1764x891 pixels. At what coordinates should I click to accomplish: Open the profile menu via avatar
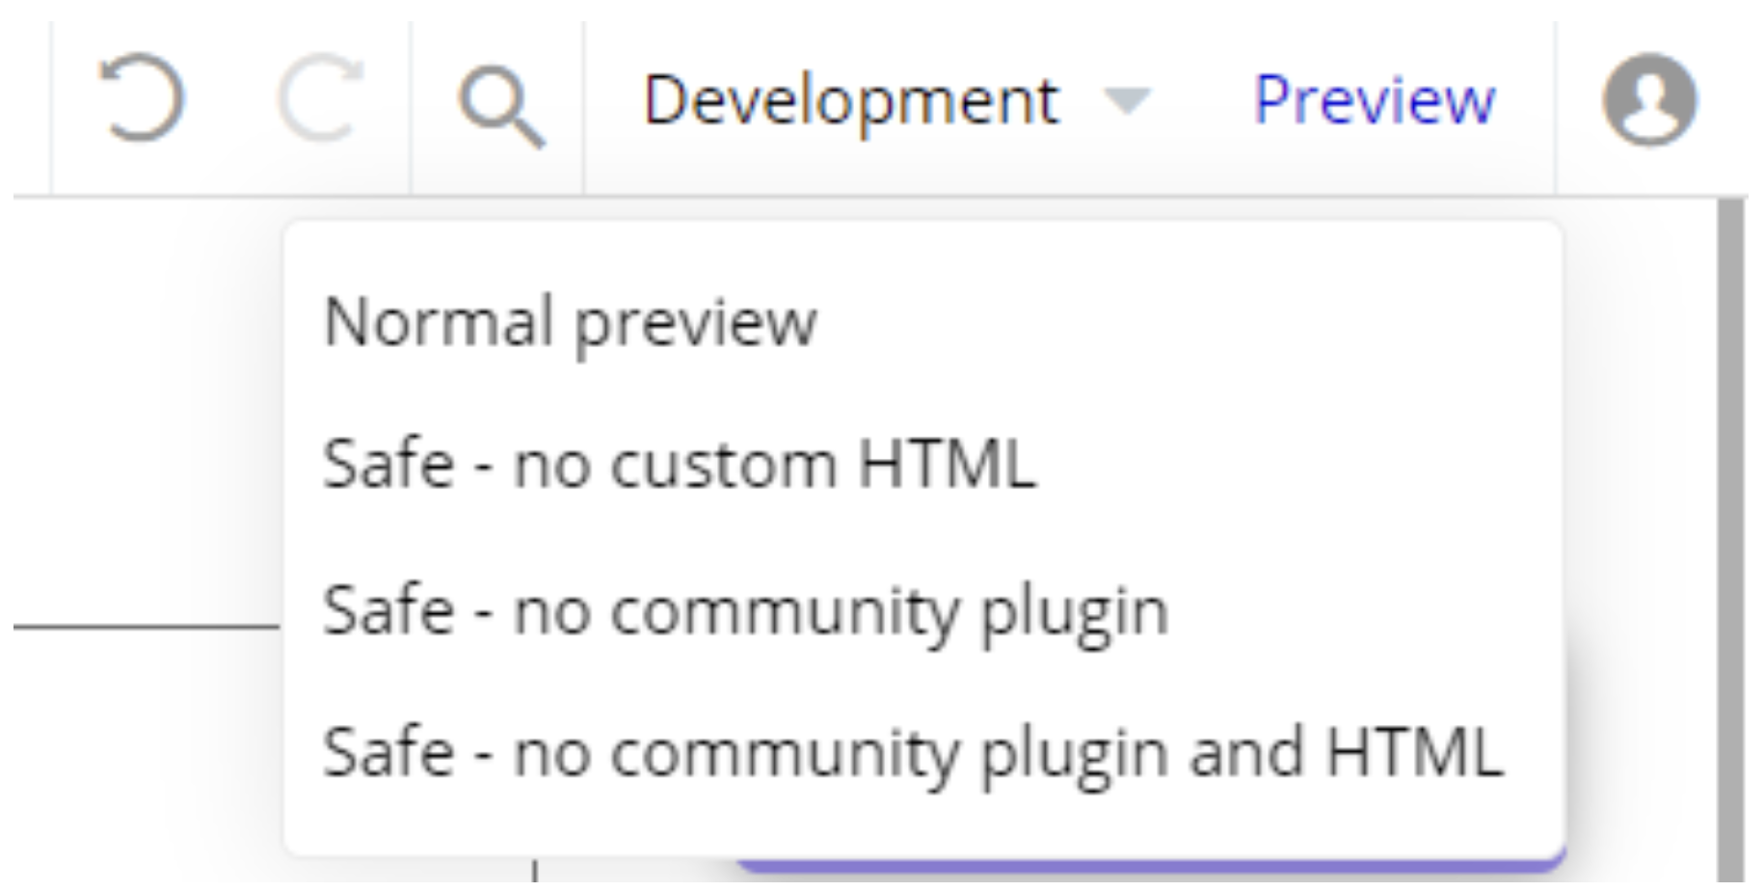coord(1649,99)
